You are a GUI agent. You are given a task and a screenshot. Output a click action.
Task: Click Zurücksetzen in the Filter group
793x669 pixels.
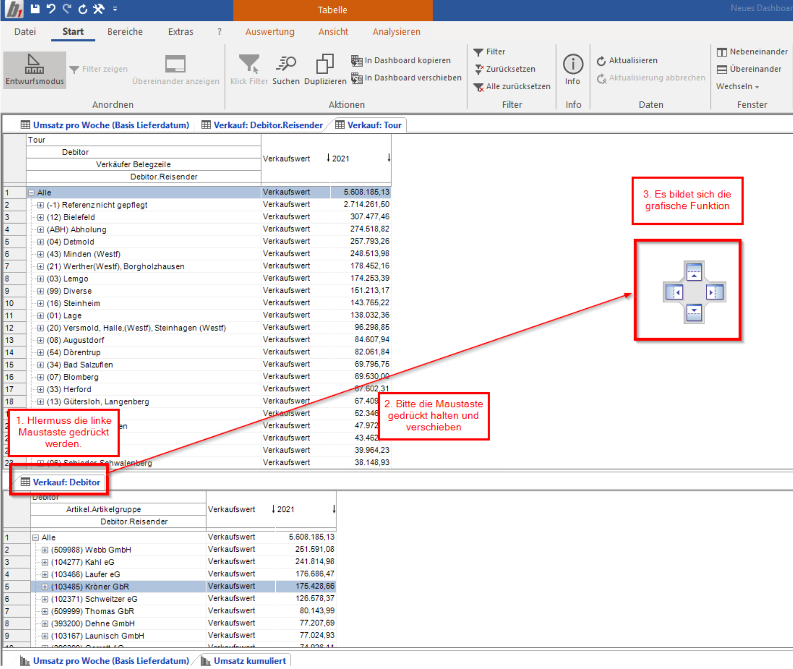pyautogui.click(x=505, y=69)
